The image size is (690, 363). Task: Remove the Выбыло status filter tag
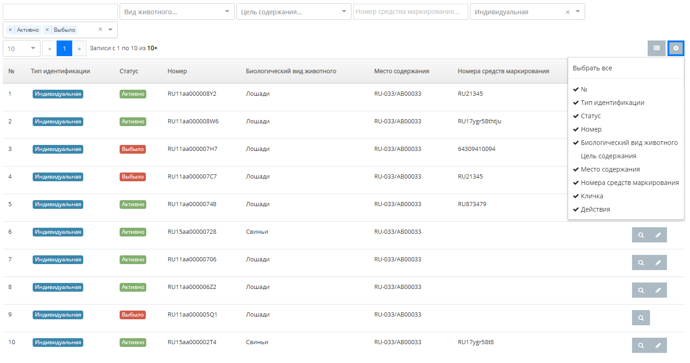click(47, 30)
